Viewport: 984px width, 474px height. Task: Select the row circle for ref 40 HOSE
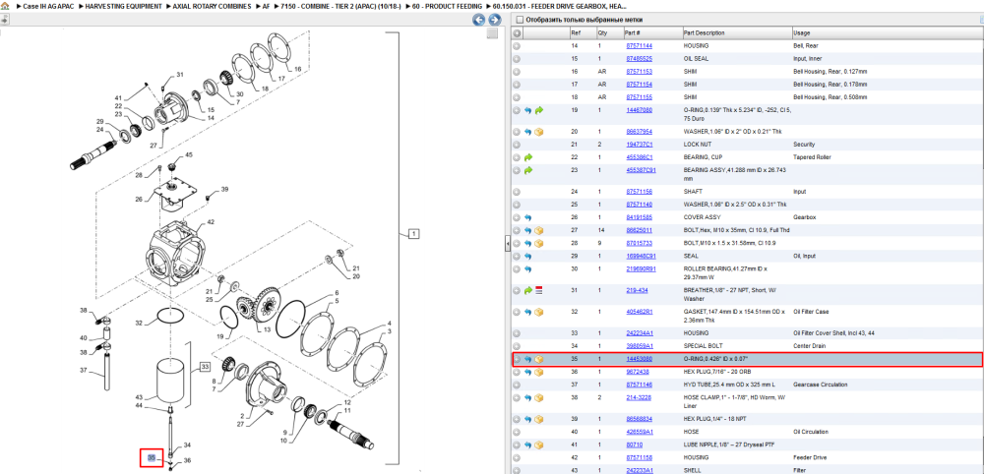(518, 432)
